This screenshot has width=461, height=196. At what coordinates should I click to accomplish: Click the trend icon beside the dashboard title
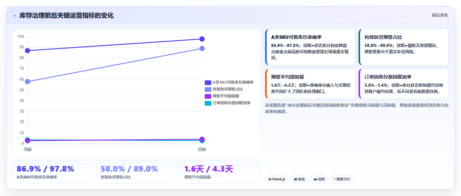point(15,16)
